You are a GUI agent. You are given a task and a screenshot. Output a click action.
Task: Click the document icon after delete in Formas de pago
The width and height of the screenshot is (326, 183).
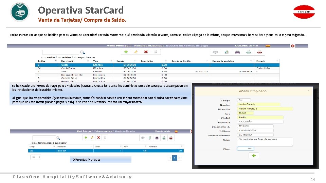pos(156,52)
